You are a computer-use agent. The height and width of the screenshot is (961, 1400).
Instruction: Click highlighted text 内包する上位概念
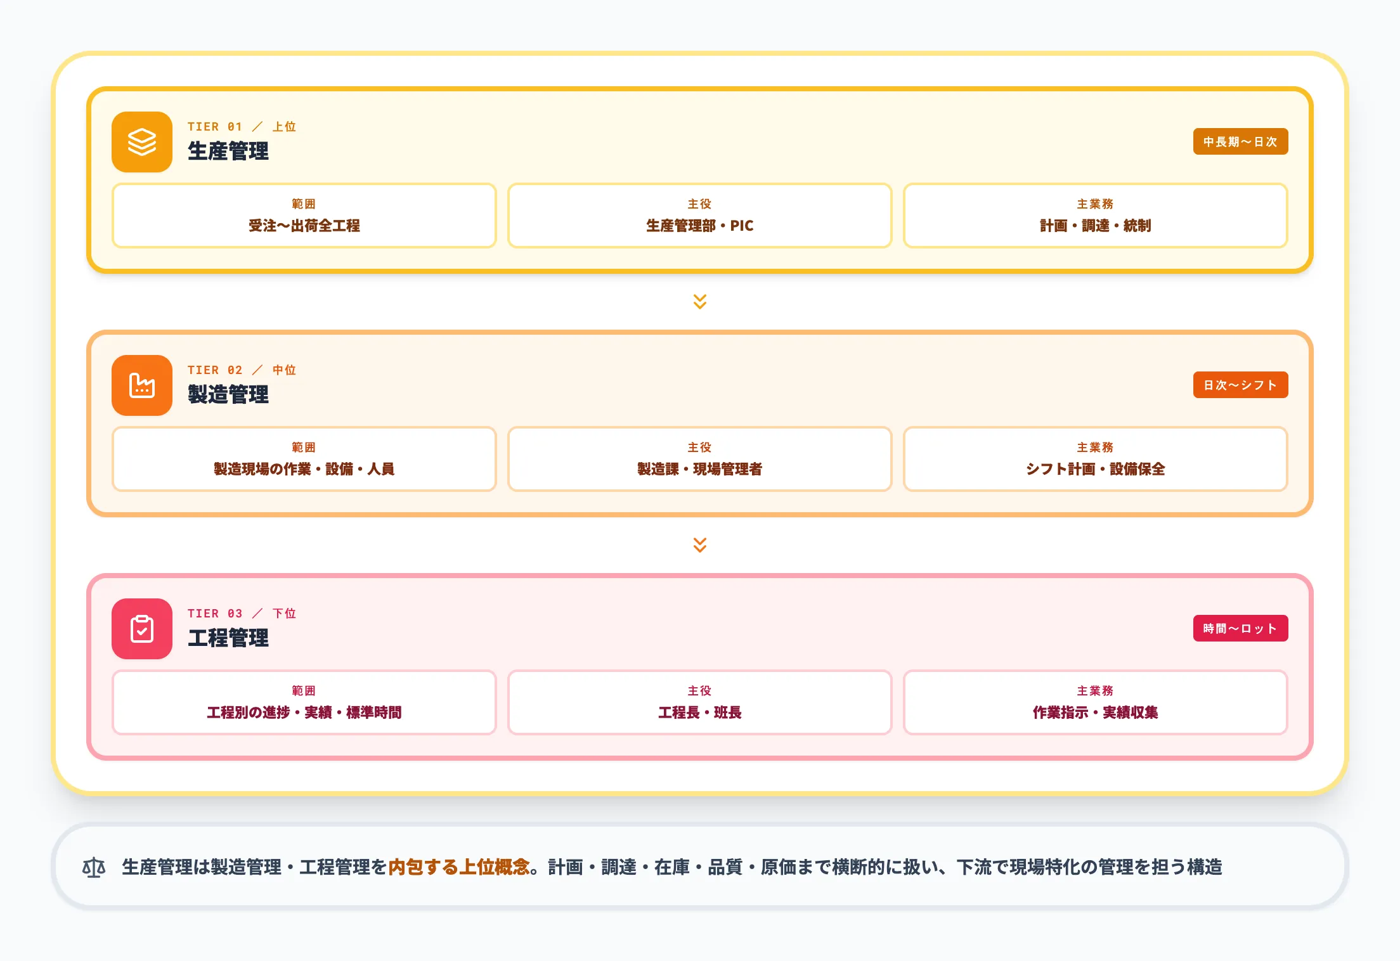[x=458, y=867]
